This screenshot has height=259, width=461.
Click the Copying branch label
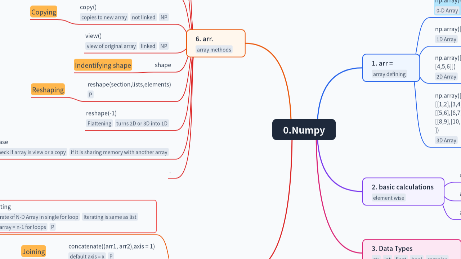point(44,12)
